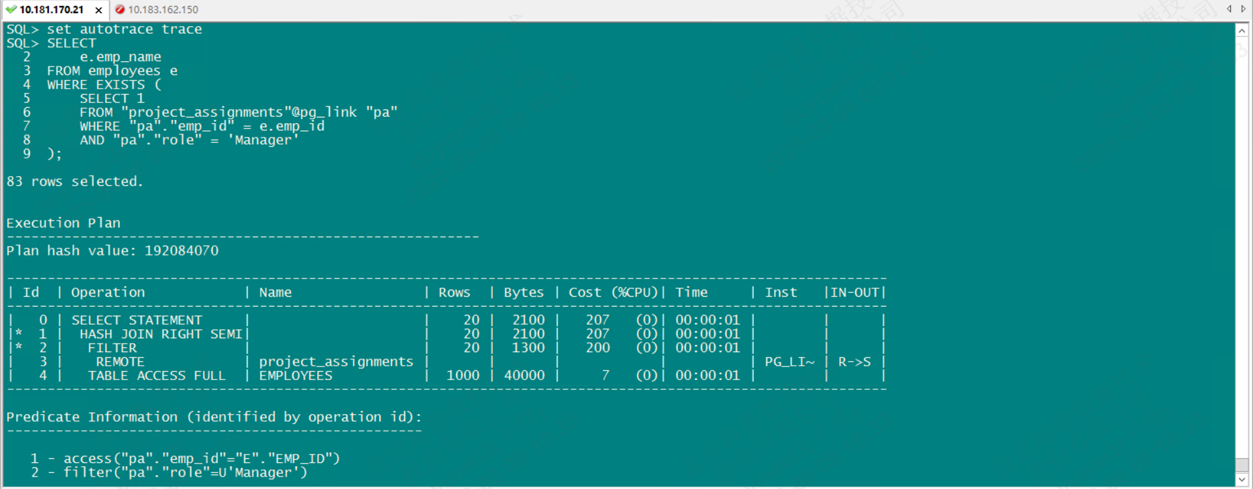
Task: Click project_assignments in the plan Name column
Action: pyautogui.click(x=336, y=362)
